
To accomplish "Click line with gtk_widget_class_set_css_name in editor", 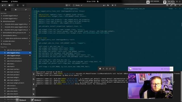I will click(x=62, y=29).
